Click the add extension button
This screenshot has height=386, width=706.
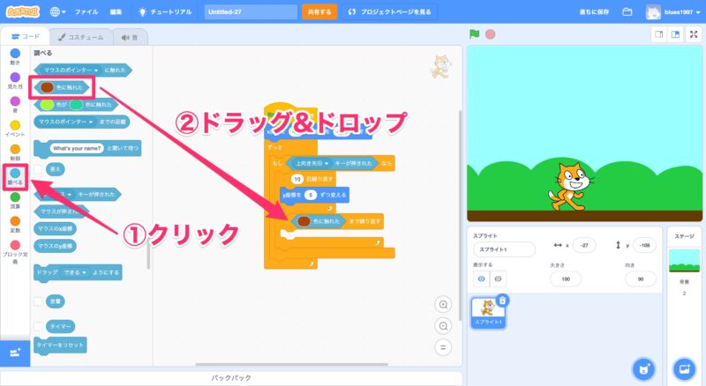14,353
